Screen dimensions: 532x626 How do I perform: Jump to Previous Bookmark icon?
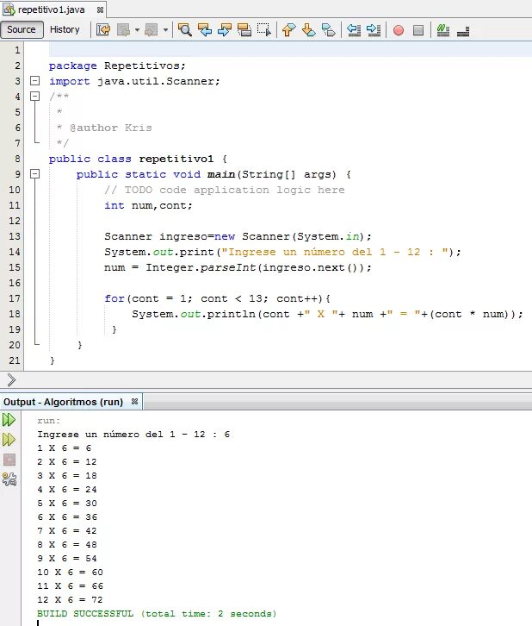click(x=288, y=30)
